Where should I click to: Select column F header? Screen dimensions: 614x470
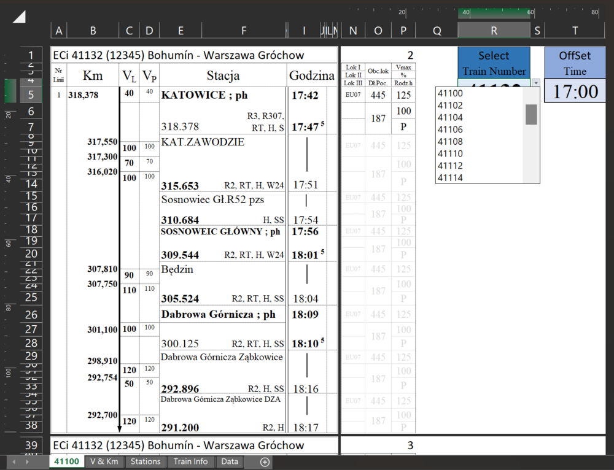coord(243,31)
